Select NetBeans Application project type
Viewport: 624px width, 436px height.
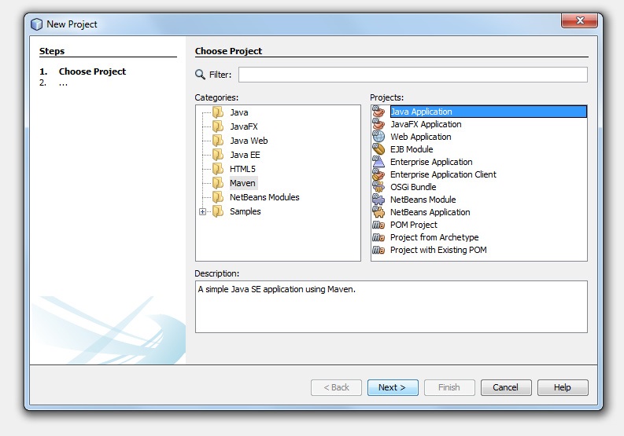[430, 212]
